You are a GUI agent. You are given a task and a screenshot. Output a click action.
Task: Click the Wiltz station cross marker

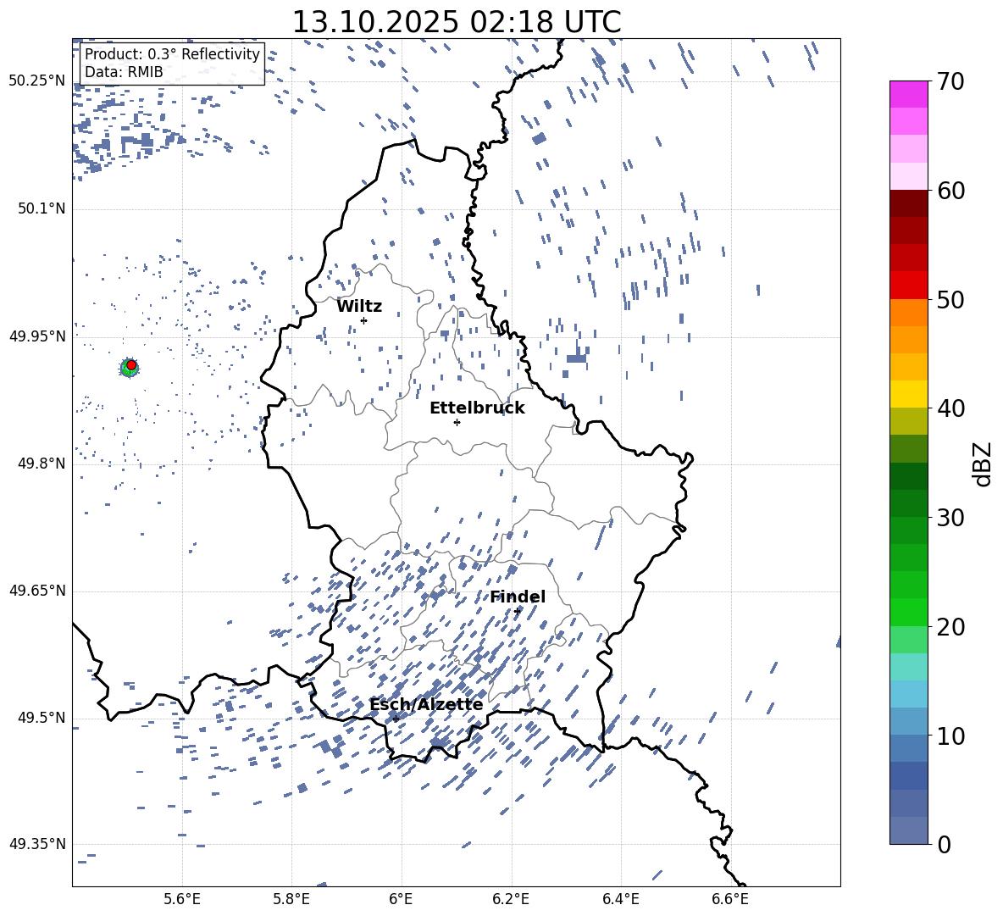(364, 320)
